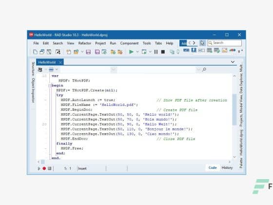Open the Edit menu

pyautogui.click(x=46, y=43)
